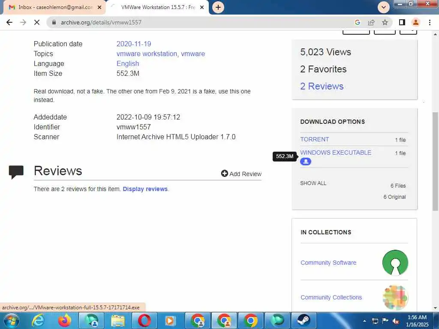439x329 pixels.
Task: Click the English language link
Action: (128, 63)
